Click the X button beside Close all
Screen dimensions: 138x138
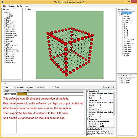(x=114, y=87)
